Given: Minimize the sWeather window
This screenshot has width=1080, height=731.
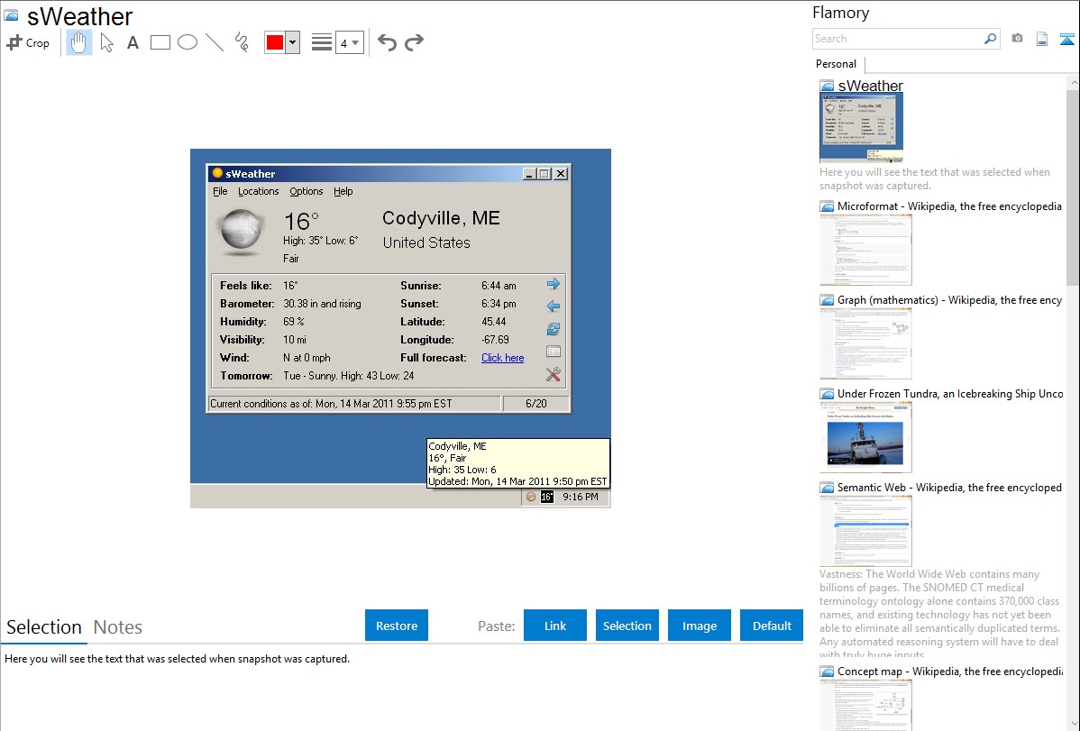Looking at the screenshot, I should click(x=529, y=174).
